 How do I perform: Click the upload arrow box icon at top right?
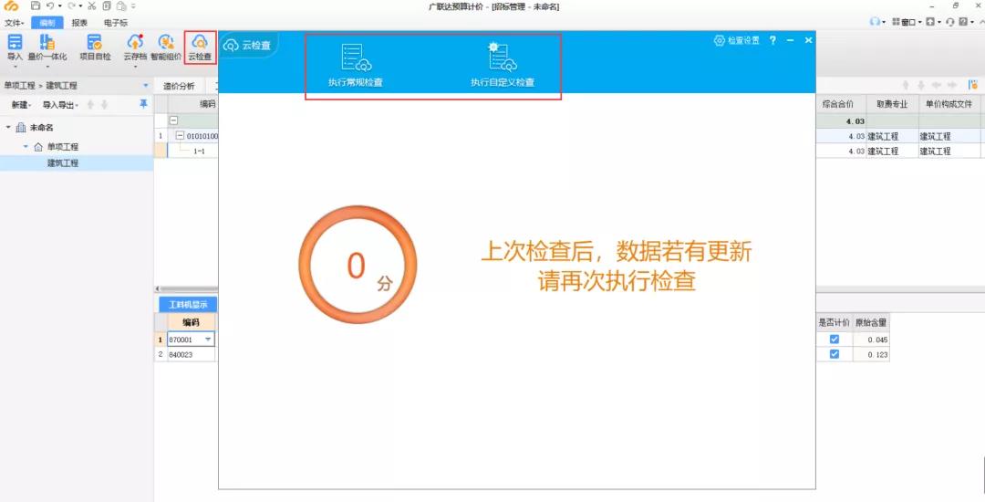pos(929,22)
